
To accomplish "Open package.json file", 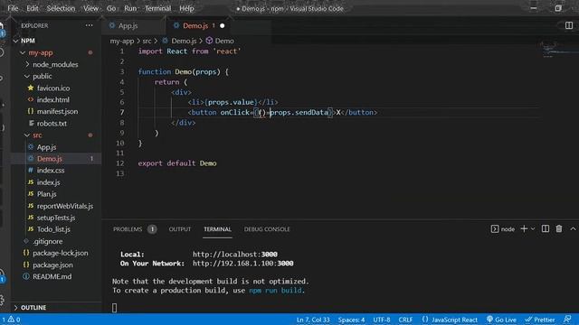I will pos(52,265).
